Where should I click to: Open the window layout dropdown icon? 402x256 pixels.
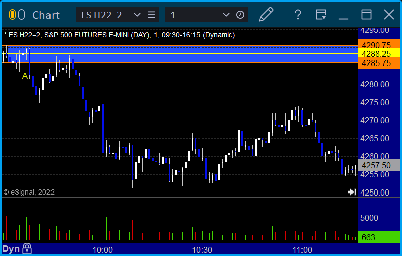click(321, 15)
